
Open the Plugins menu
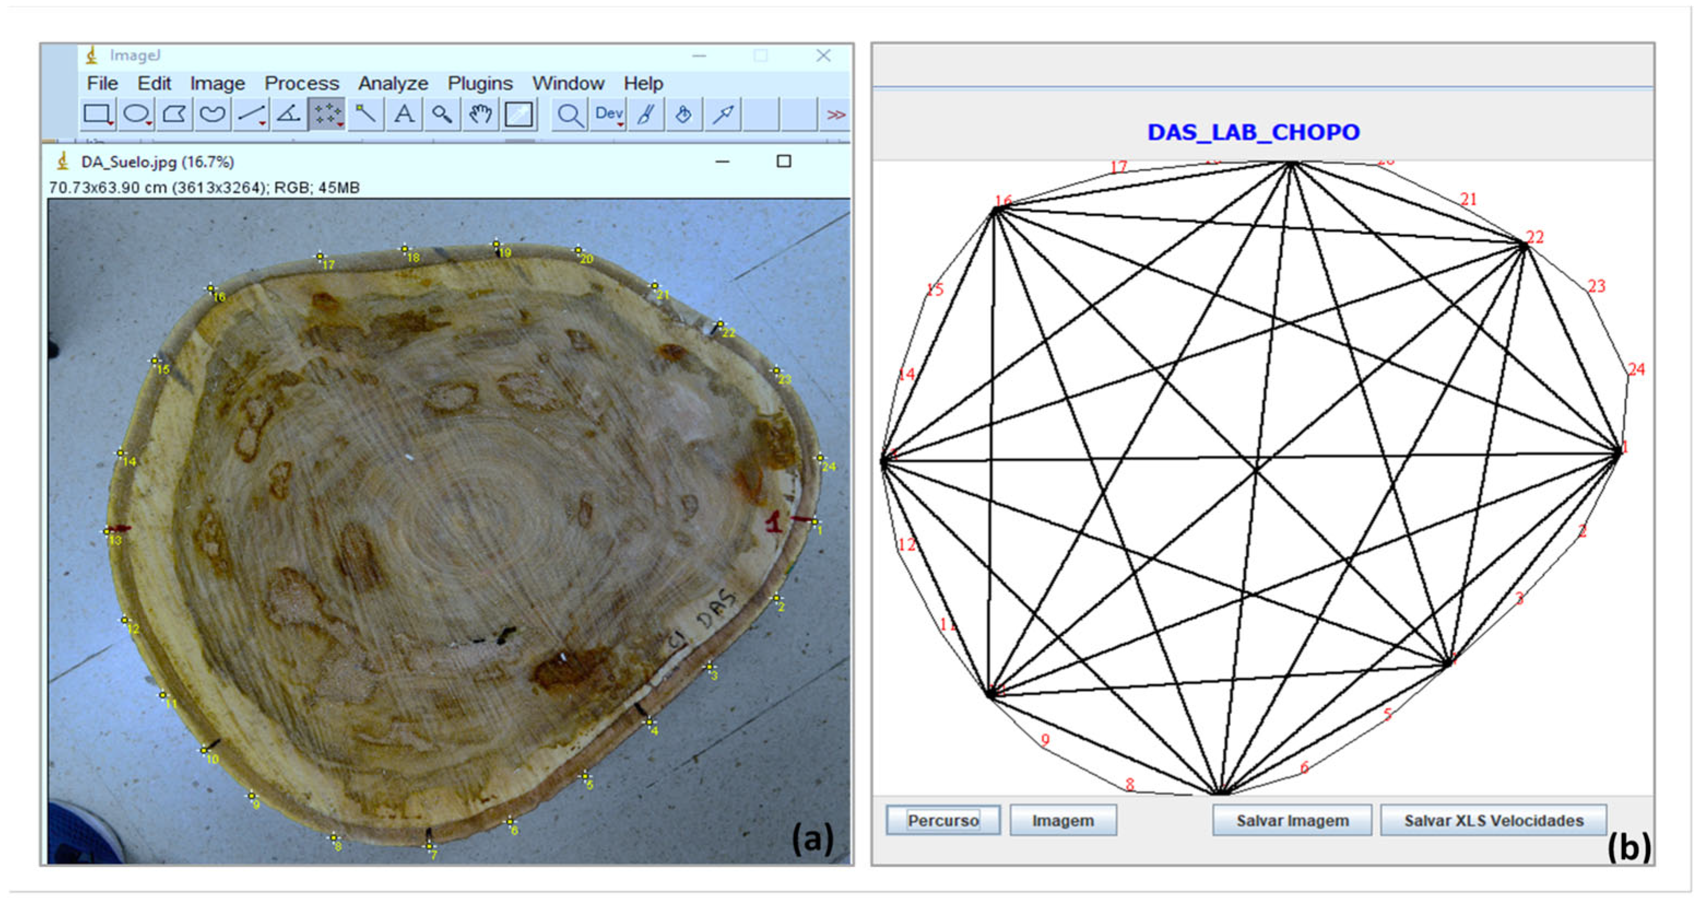(x=480, y=83)
